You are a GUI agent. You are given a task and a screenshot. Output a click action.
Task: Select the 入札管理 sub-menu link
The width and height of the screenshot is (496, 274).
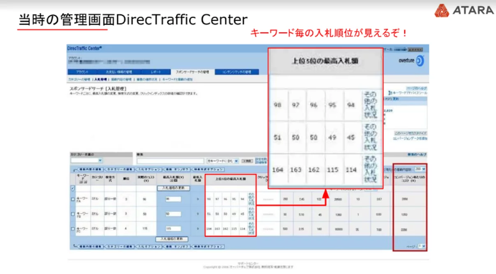point(101,79)
